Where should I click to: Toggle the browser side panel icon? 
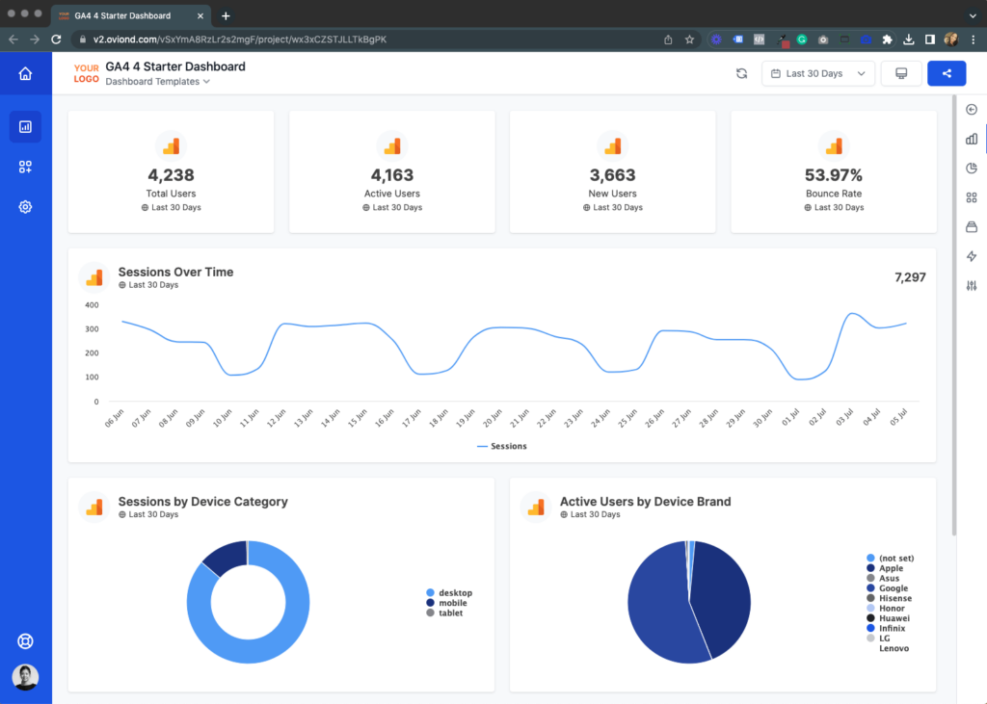click(x=930, y=39)
